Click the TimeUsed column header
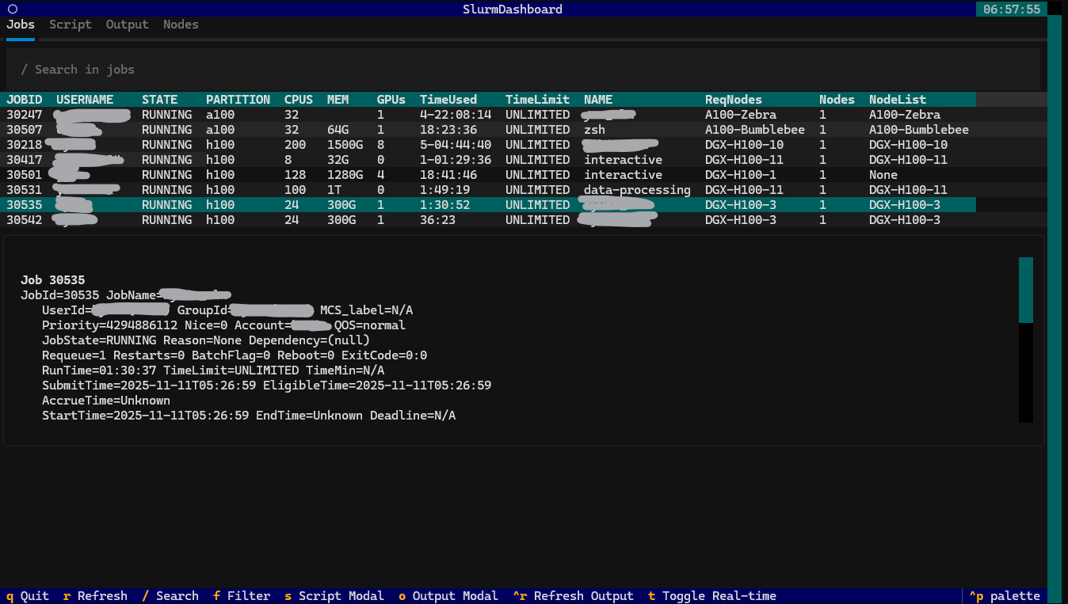The height and width of the screenshot is (604, 1068). point(448,100)
